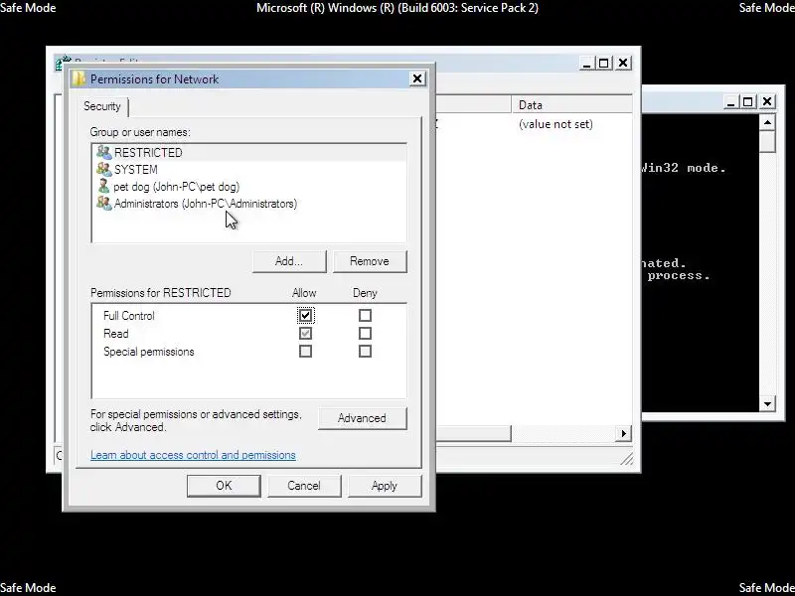Click the Registry Editor resize grip

tap(627, 458)
